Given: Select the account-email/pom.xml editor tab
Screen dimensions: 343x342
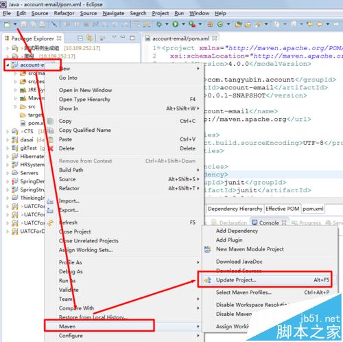Looking at the screenshot, I should (180, 38).
